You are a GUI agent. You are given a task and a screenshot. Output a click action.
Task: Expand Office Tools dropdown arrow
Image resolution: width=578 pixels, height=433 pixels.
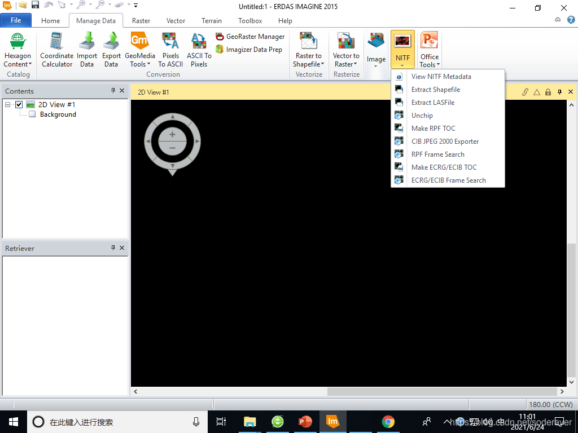coord(438,65)
